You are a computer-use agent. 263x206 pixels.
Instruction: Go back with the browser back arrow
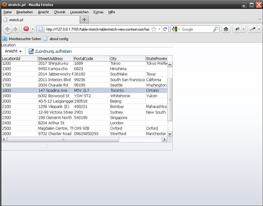pyautogui.click(x=8, y=29)
